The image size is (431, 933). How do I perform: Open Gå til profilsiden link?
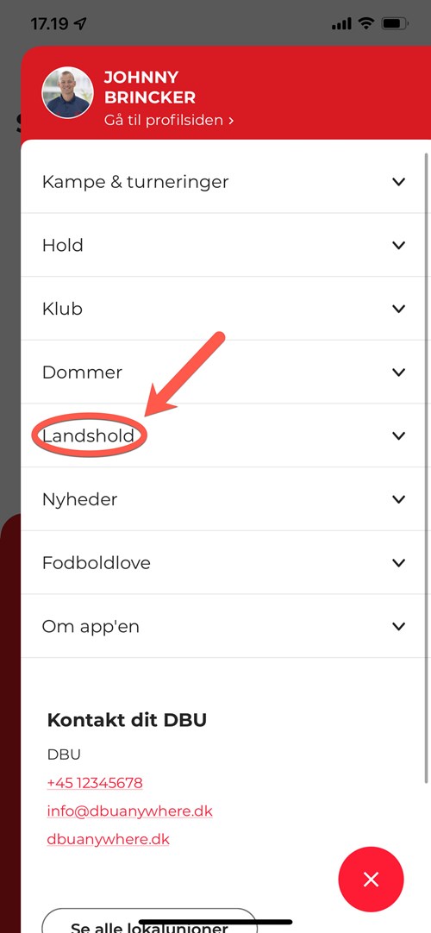(169, 120)
